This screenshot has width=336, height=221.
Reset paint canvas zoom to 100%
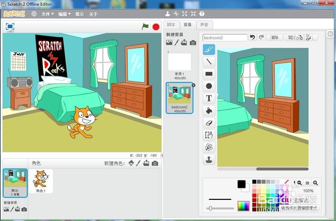307,183
